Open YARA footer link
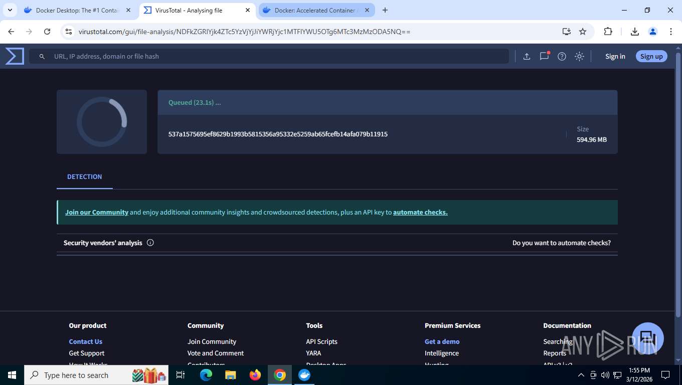The height and width of the screenshot is (385, 682). pyautogui.click(x=313, y=353)
